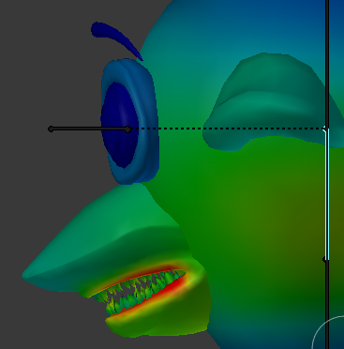Click the dark blue eyebrow mesh
This screenshot has width=344, height=349.
pos(114,37)
